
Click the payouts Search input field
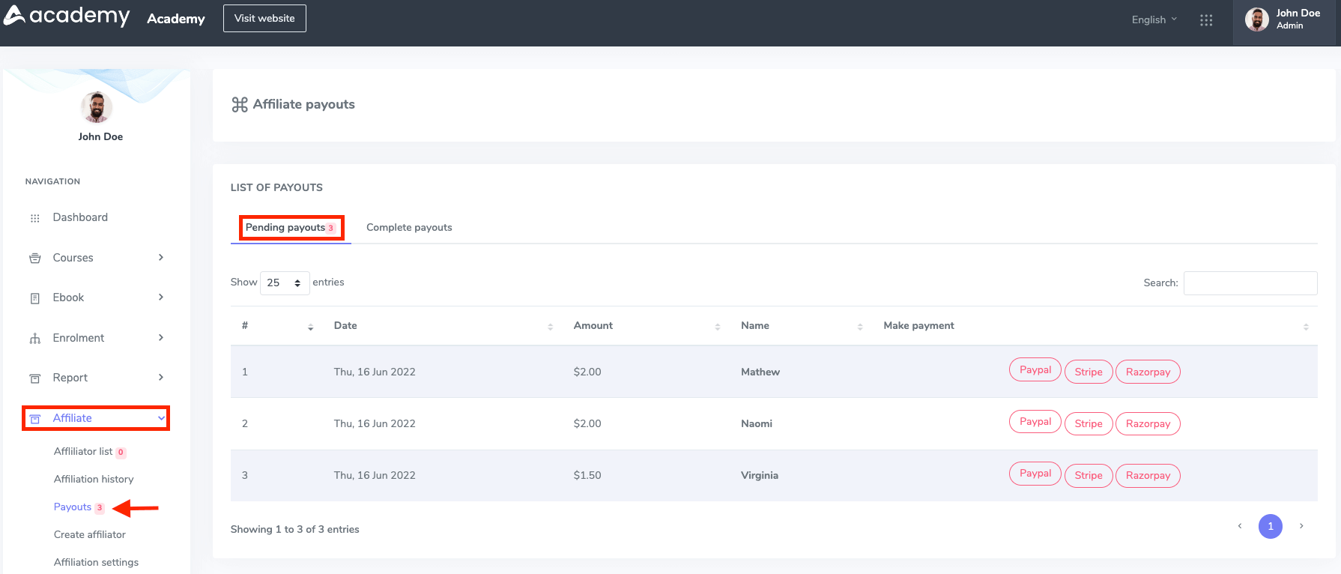1250,283
